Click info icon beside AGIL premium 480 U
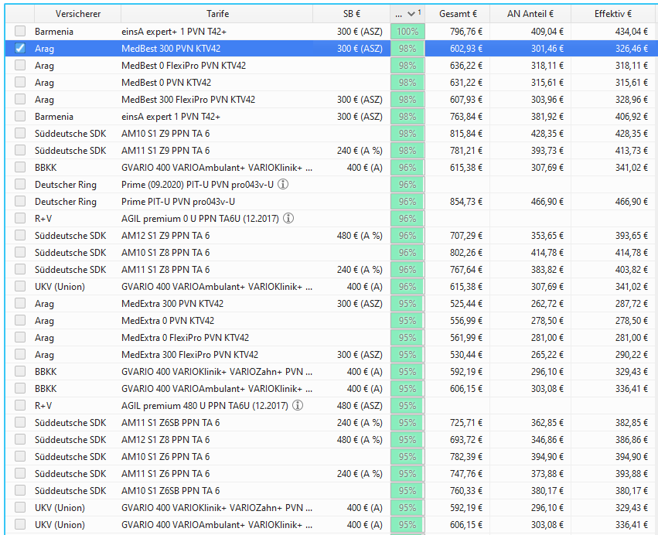 298,405
